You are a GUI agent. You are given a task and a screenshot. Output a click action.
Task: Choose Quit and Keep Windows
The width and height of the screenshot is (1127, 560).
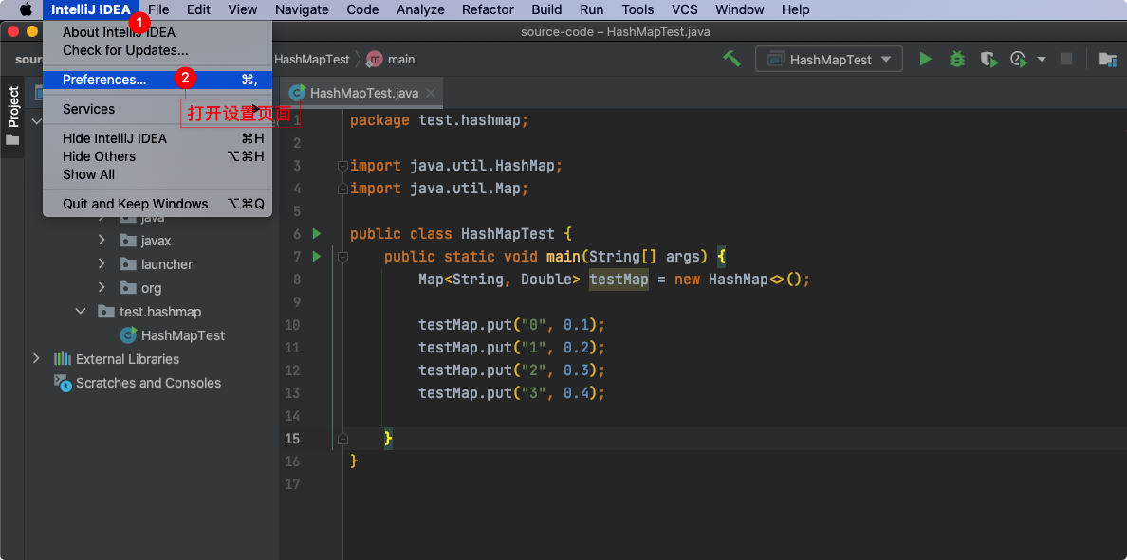click(157, 204)
